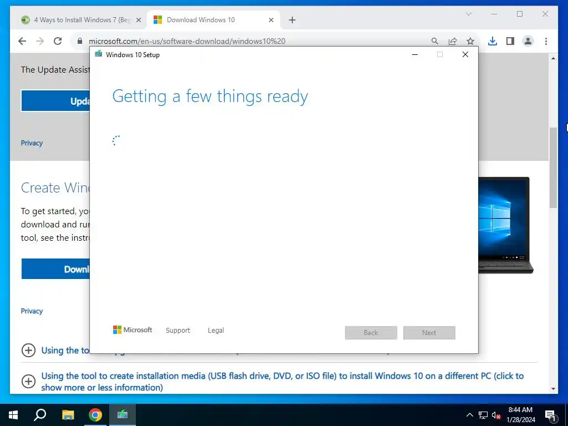Expand the partially hidden 'Using the to...' section
This screenshot has height=426, width=568.
click(29, 351)
